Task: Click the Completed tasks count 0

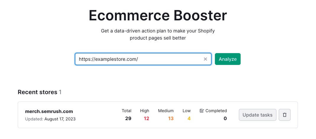Action: [225, 118]
